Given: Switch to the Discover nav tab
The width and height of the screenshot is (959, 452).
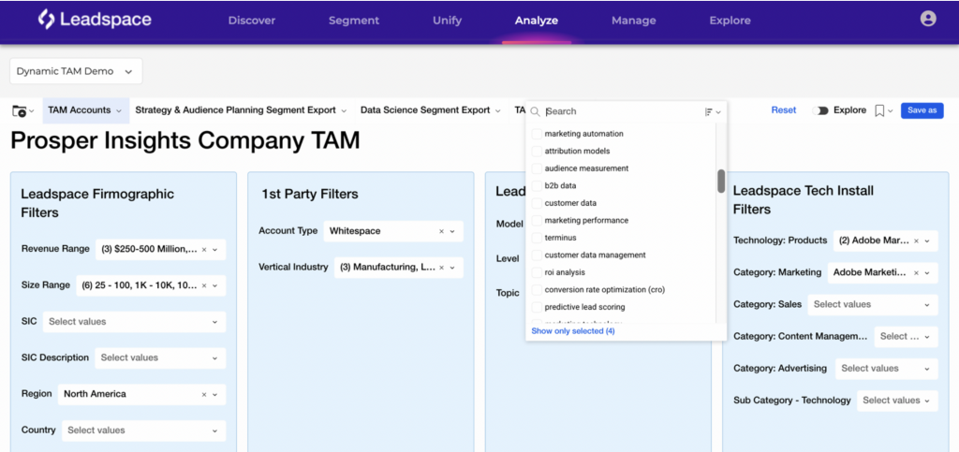Looking at the screenshot, I should [x=251, y=21].
